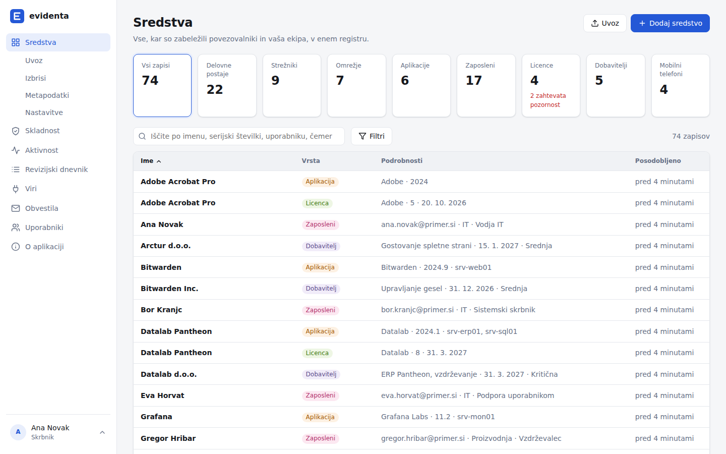
Task: Open the Uporabniki people icon
Action: click(16, 228)
